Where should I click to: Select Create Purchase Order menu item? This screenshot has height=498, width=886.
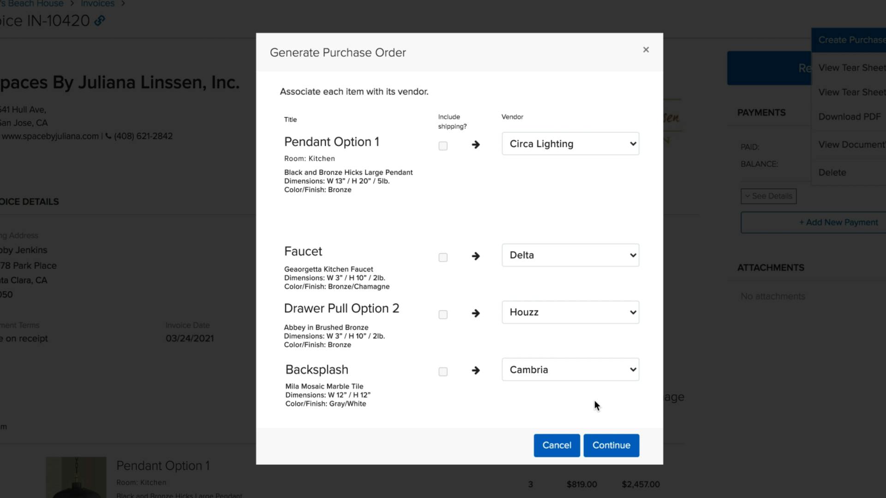point(849,40)
